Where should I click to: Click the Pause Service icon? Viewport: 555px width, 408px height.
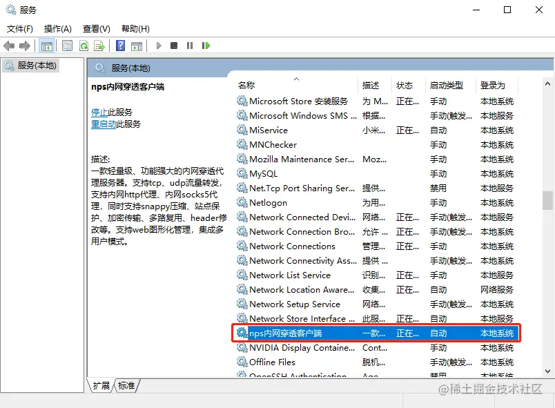click(x=190, y=46)
